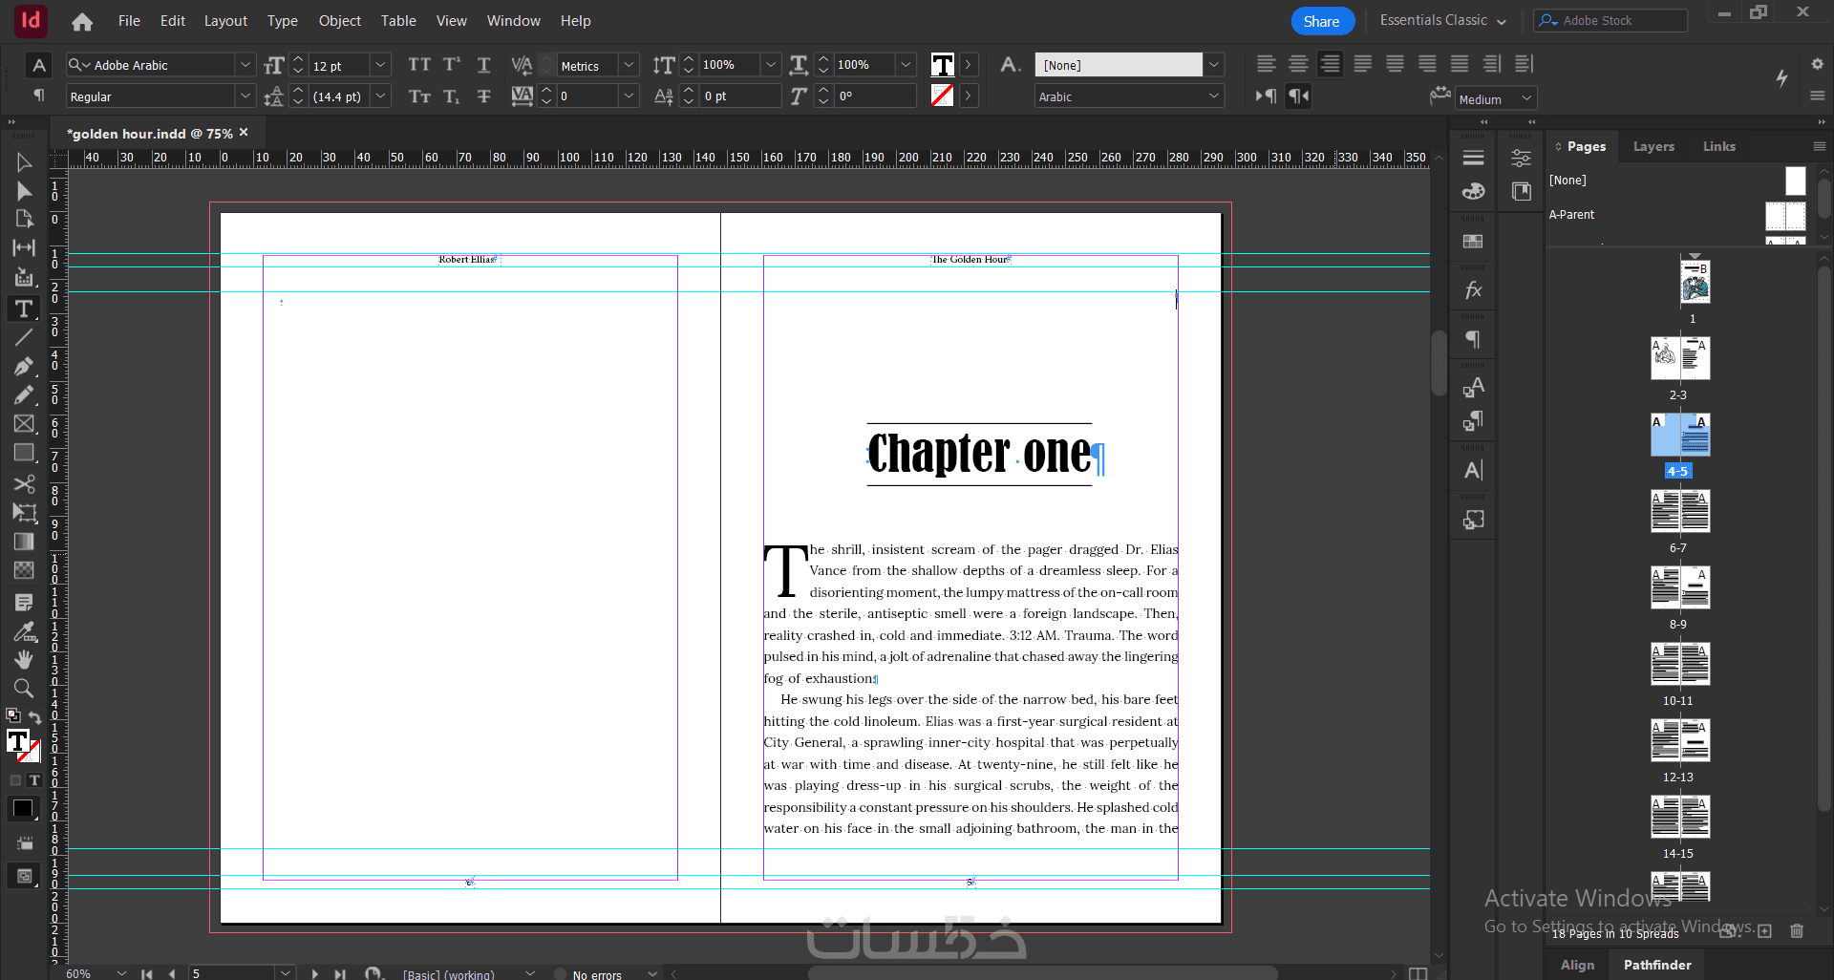Enable left-to-right paragraph direction
Viewport: 1834px width, 980px height.
[x=1266, y=96]
